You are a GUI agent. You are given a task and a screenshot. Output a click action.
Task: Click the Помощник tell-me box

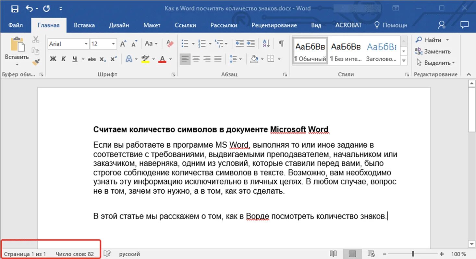point(391,25)
